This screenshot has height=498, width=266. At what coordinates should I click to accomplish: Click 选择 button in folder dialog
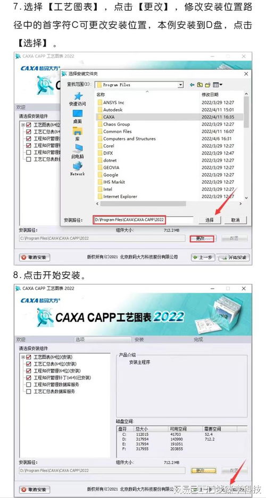[x=210, y=220]
